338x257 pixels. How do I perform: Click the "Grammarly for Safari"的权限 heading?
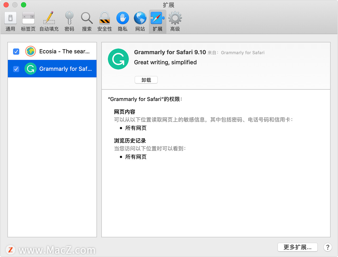point(145,99)
